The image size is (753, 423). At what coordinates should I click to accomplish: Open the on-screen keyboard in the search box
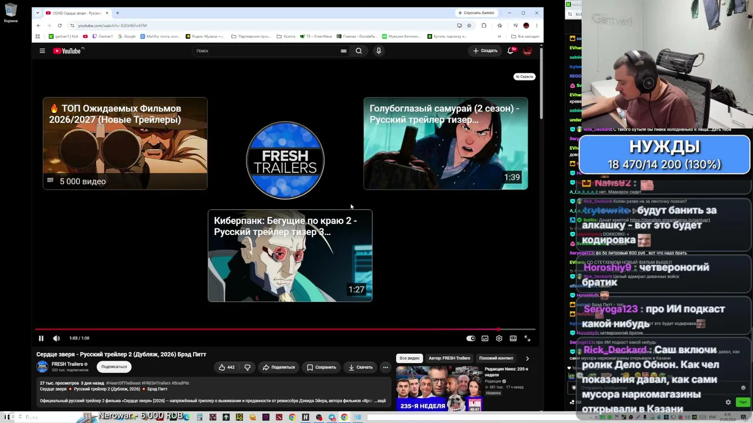[344, 51]
